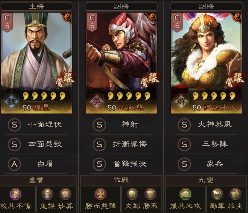Tap the 鬼謀 tactic icon

click(47, 194)
